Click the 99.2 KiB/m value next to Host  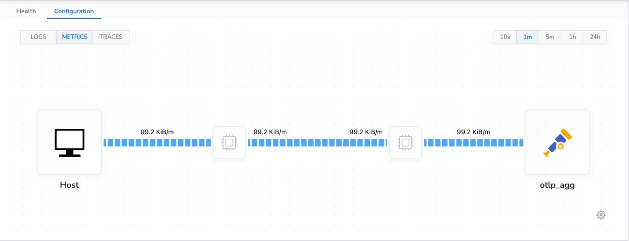coord(157,132)
